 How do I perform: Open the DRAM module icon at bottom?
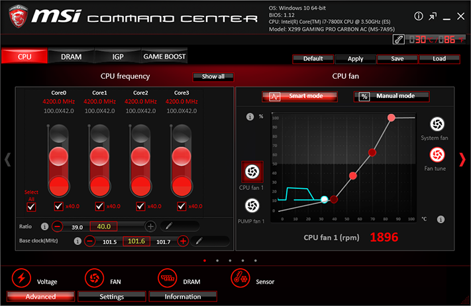point(168,278)
